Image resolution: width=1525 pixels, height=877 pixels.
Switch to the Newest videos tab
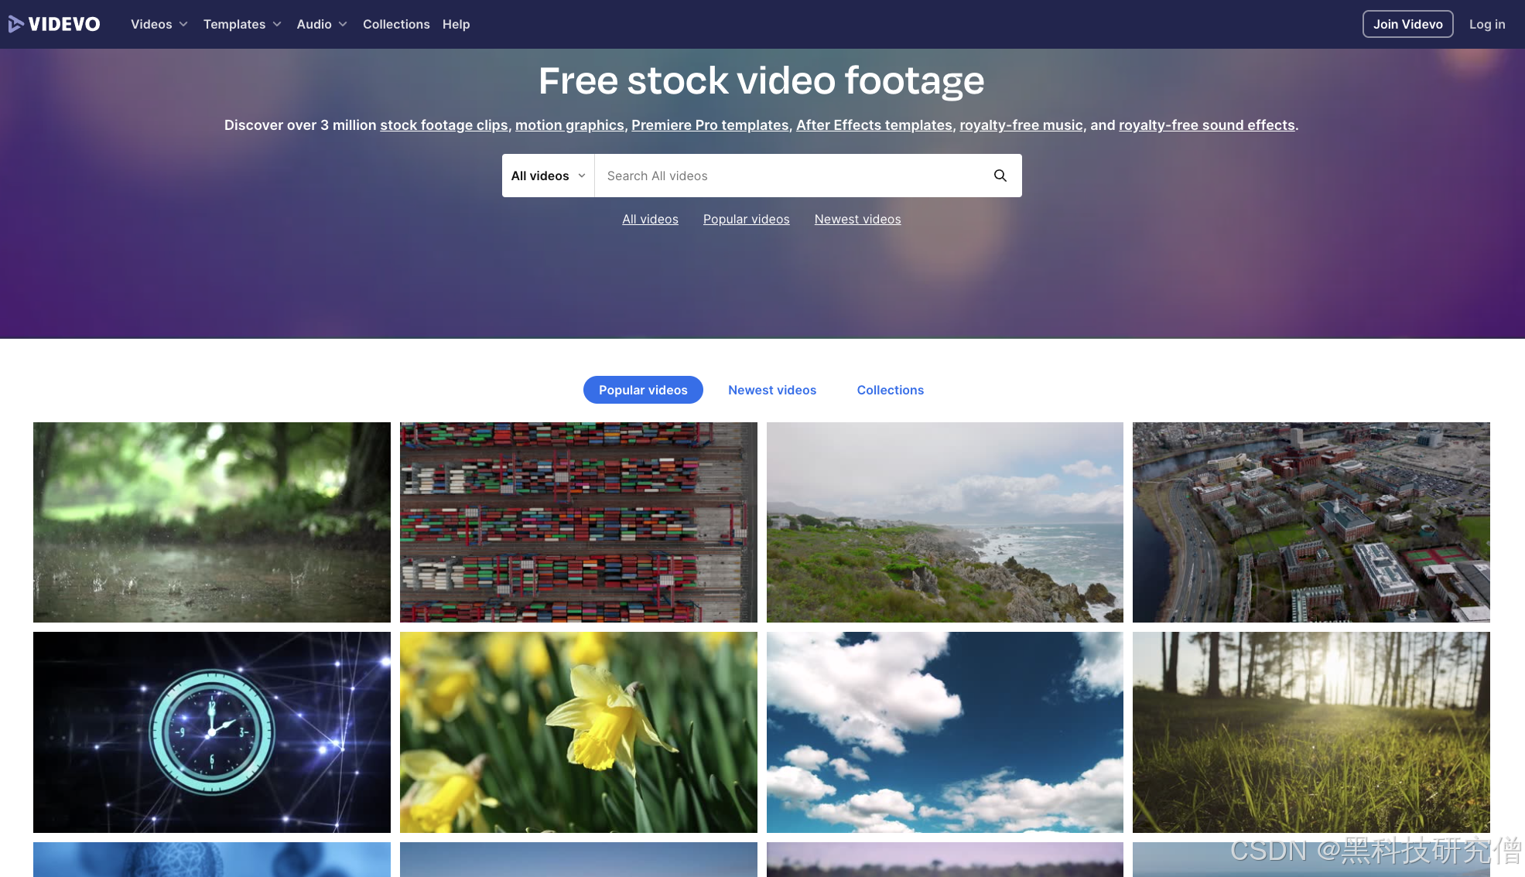point(771,390)
